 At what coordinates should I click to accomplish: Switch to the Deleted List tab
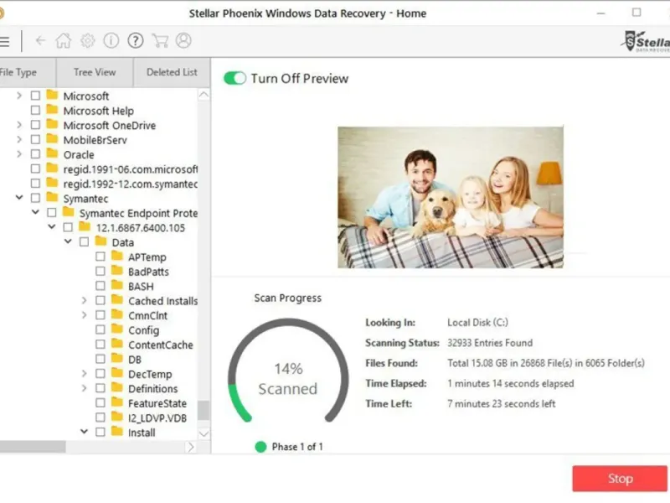click(172, 72)
